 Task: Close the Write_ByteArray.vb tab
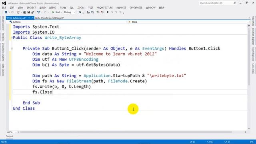pos(32,18)
